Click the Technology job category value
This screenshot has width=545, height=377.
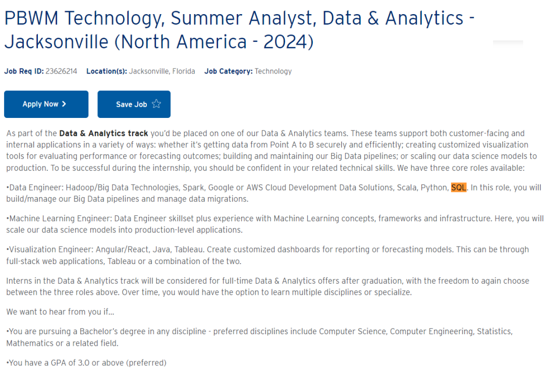pos(273,71)
